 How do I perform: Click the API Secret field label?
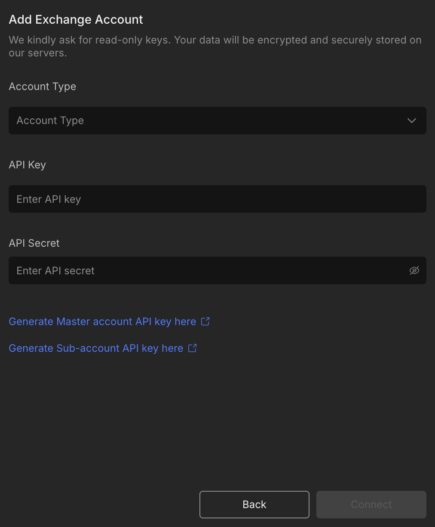point(34,243)
